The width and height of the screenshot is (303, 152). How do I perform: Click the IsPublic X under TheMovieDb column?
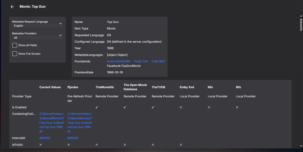tap(97, 145)
